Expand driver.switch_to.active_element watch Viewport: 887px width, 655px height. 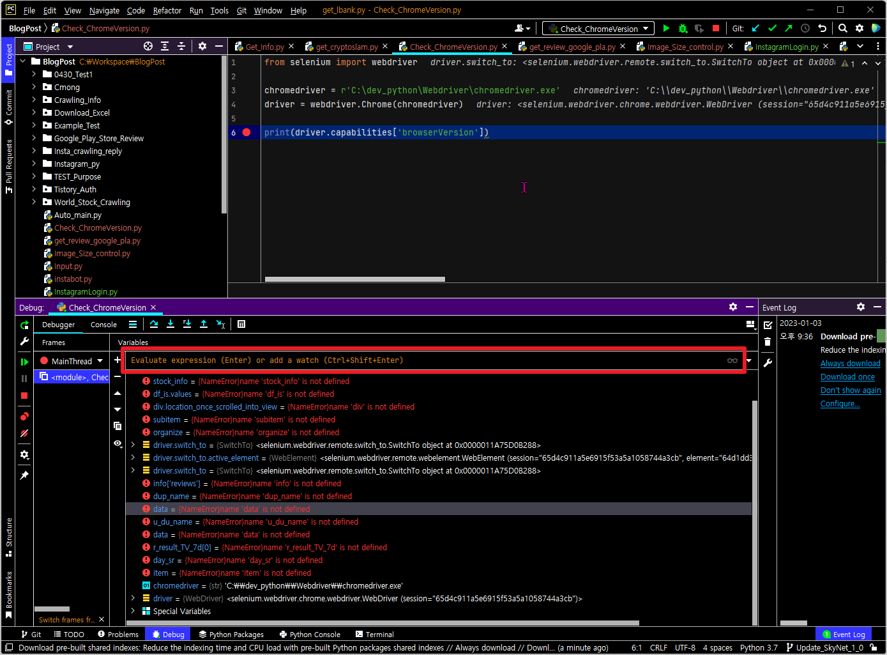tap(133, 458)
